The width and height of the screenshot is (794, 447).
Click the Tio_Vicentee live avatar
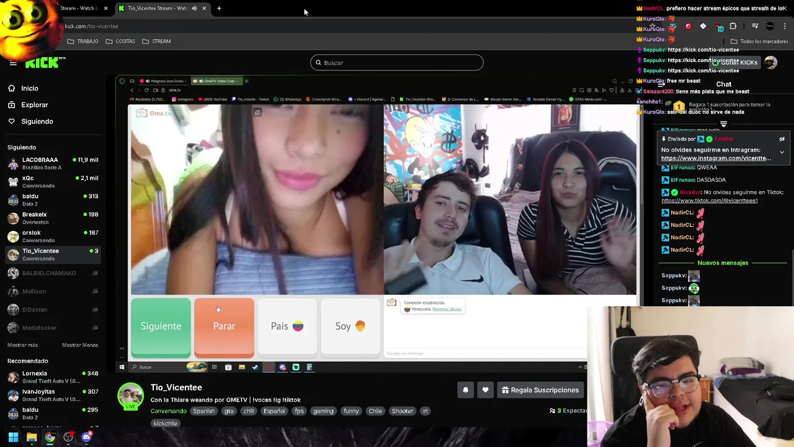(x=131, y=397)
